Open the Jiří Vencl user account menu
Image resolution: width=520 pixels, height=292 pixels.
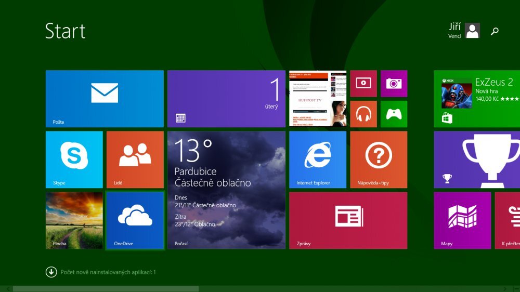click(x=464, y=31)
